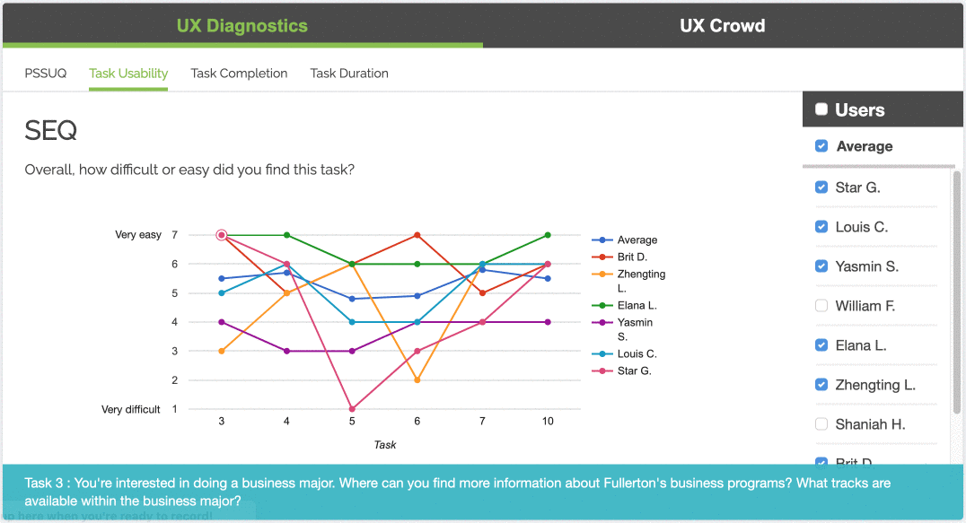Uncheck the Average checkbox
Viewport: 966px width, 523px height.
[821, 146]
